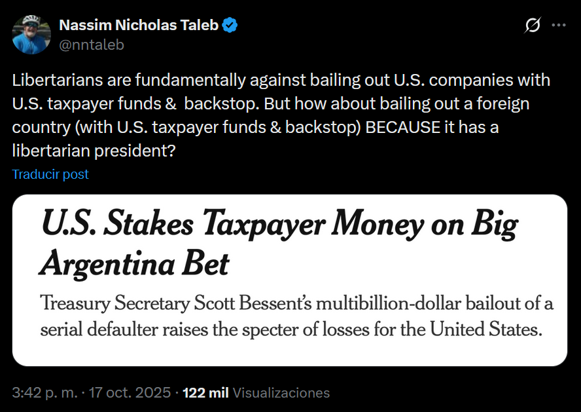Image resolution: width=581 pixels, height=412 pixels.
Task: Click the Grok slashed-circle icon
Action: point(533,26)
